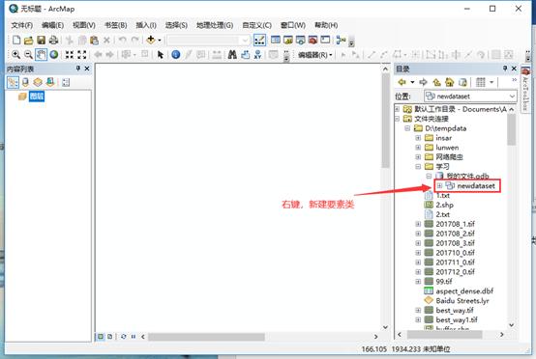Select the Identify tool
Image resolution: width=536 pixels, height=359 pixels.
176,55
